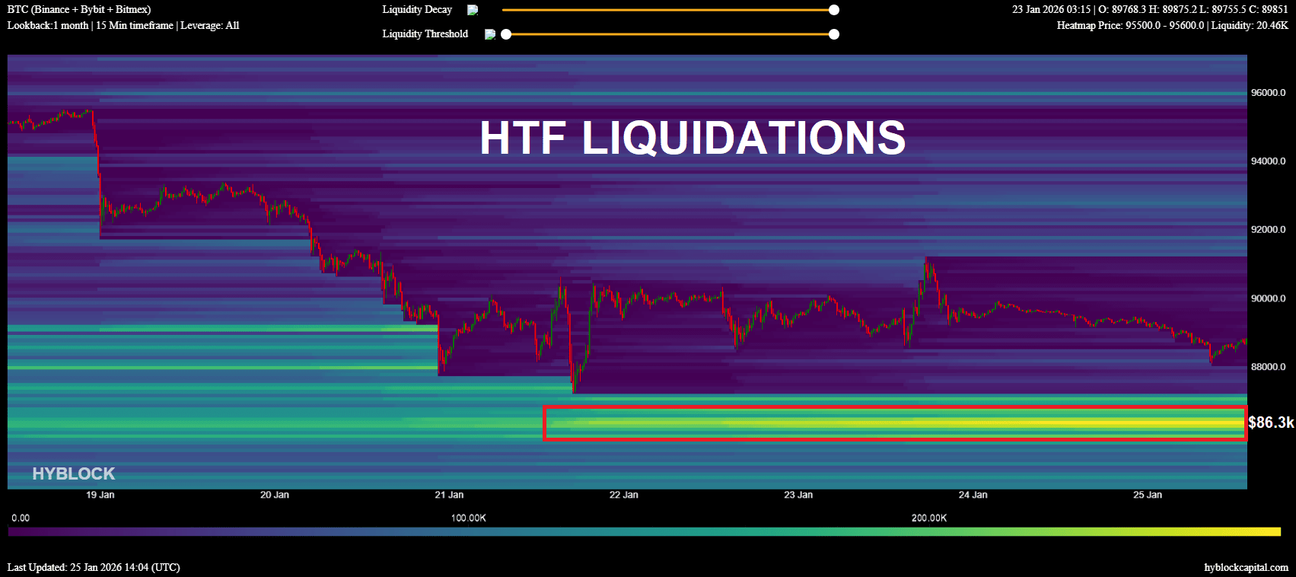Screen dimensions: 1296x577
Task: Click the 96000.0 price axis label
Action: pyautogui.click(x=1269, y=93)
